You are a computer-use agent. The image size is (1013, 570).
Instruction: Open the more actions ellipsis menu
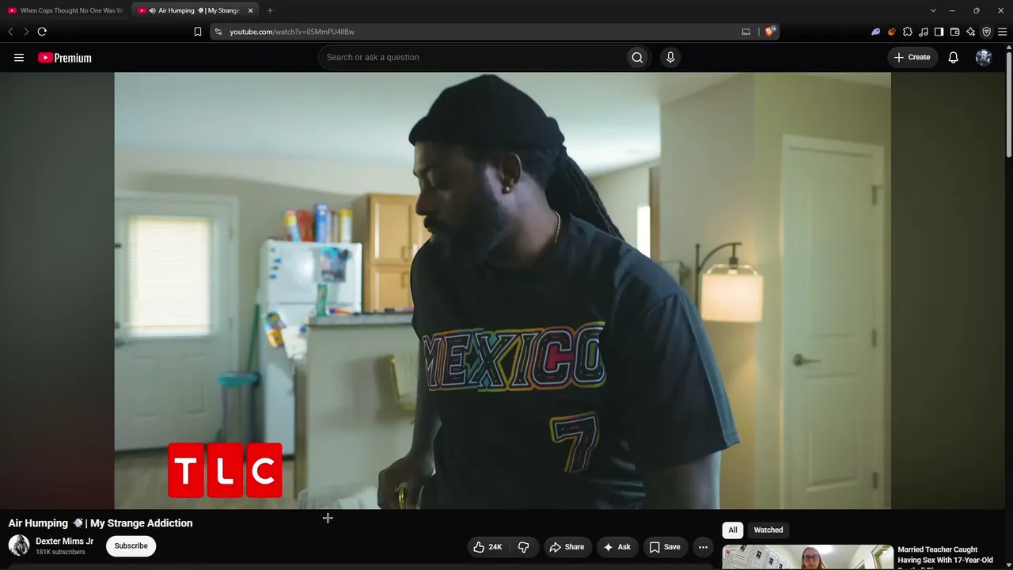coord(703,547)
